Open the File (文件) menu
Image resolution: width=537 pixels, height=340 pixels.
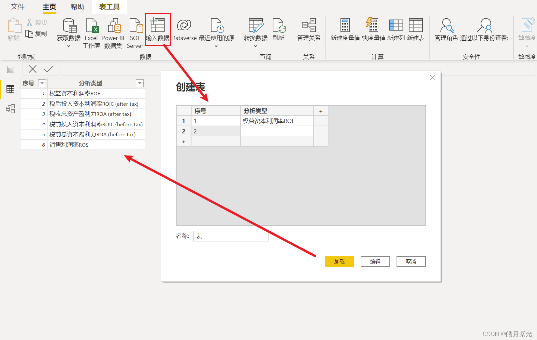17,7
